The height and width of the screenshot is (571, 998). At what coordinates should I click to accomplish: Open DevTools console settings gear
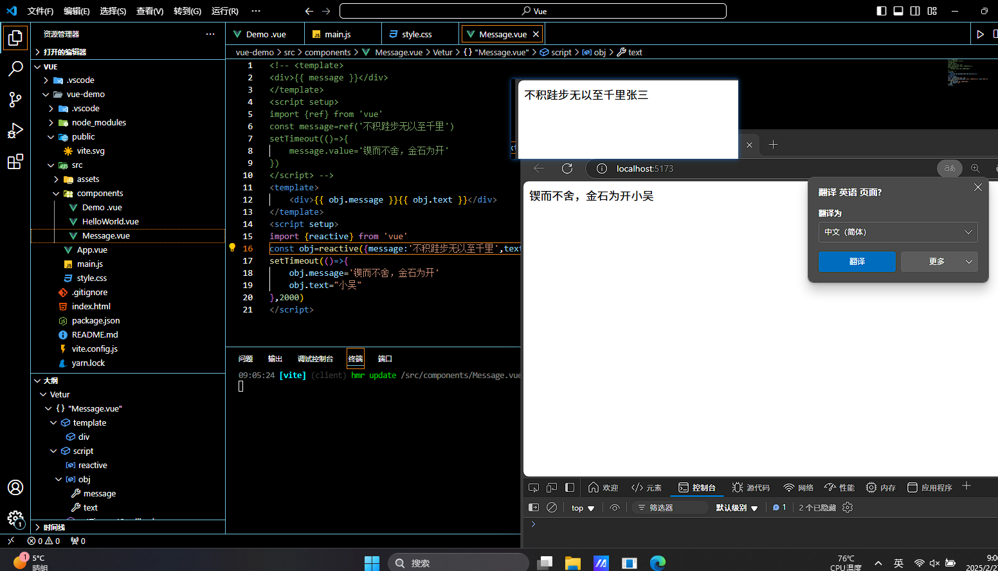pyautogui.click(x=848, y=507)
